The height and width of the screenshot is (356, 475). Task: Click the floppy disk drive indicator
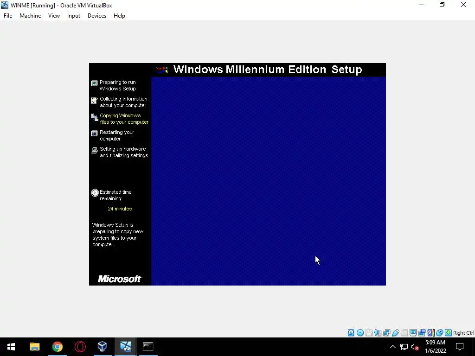[369, 333]
